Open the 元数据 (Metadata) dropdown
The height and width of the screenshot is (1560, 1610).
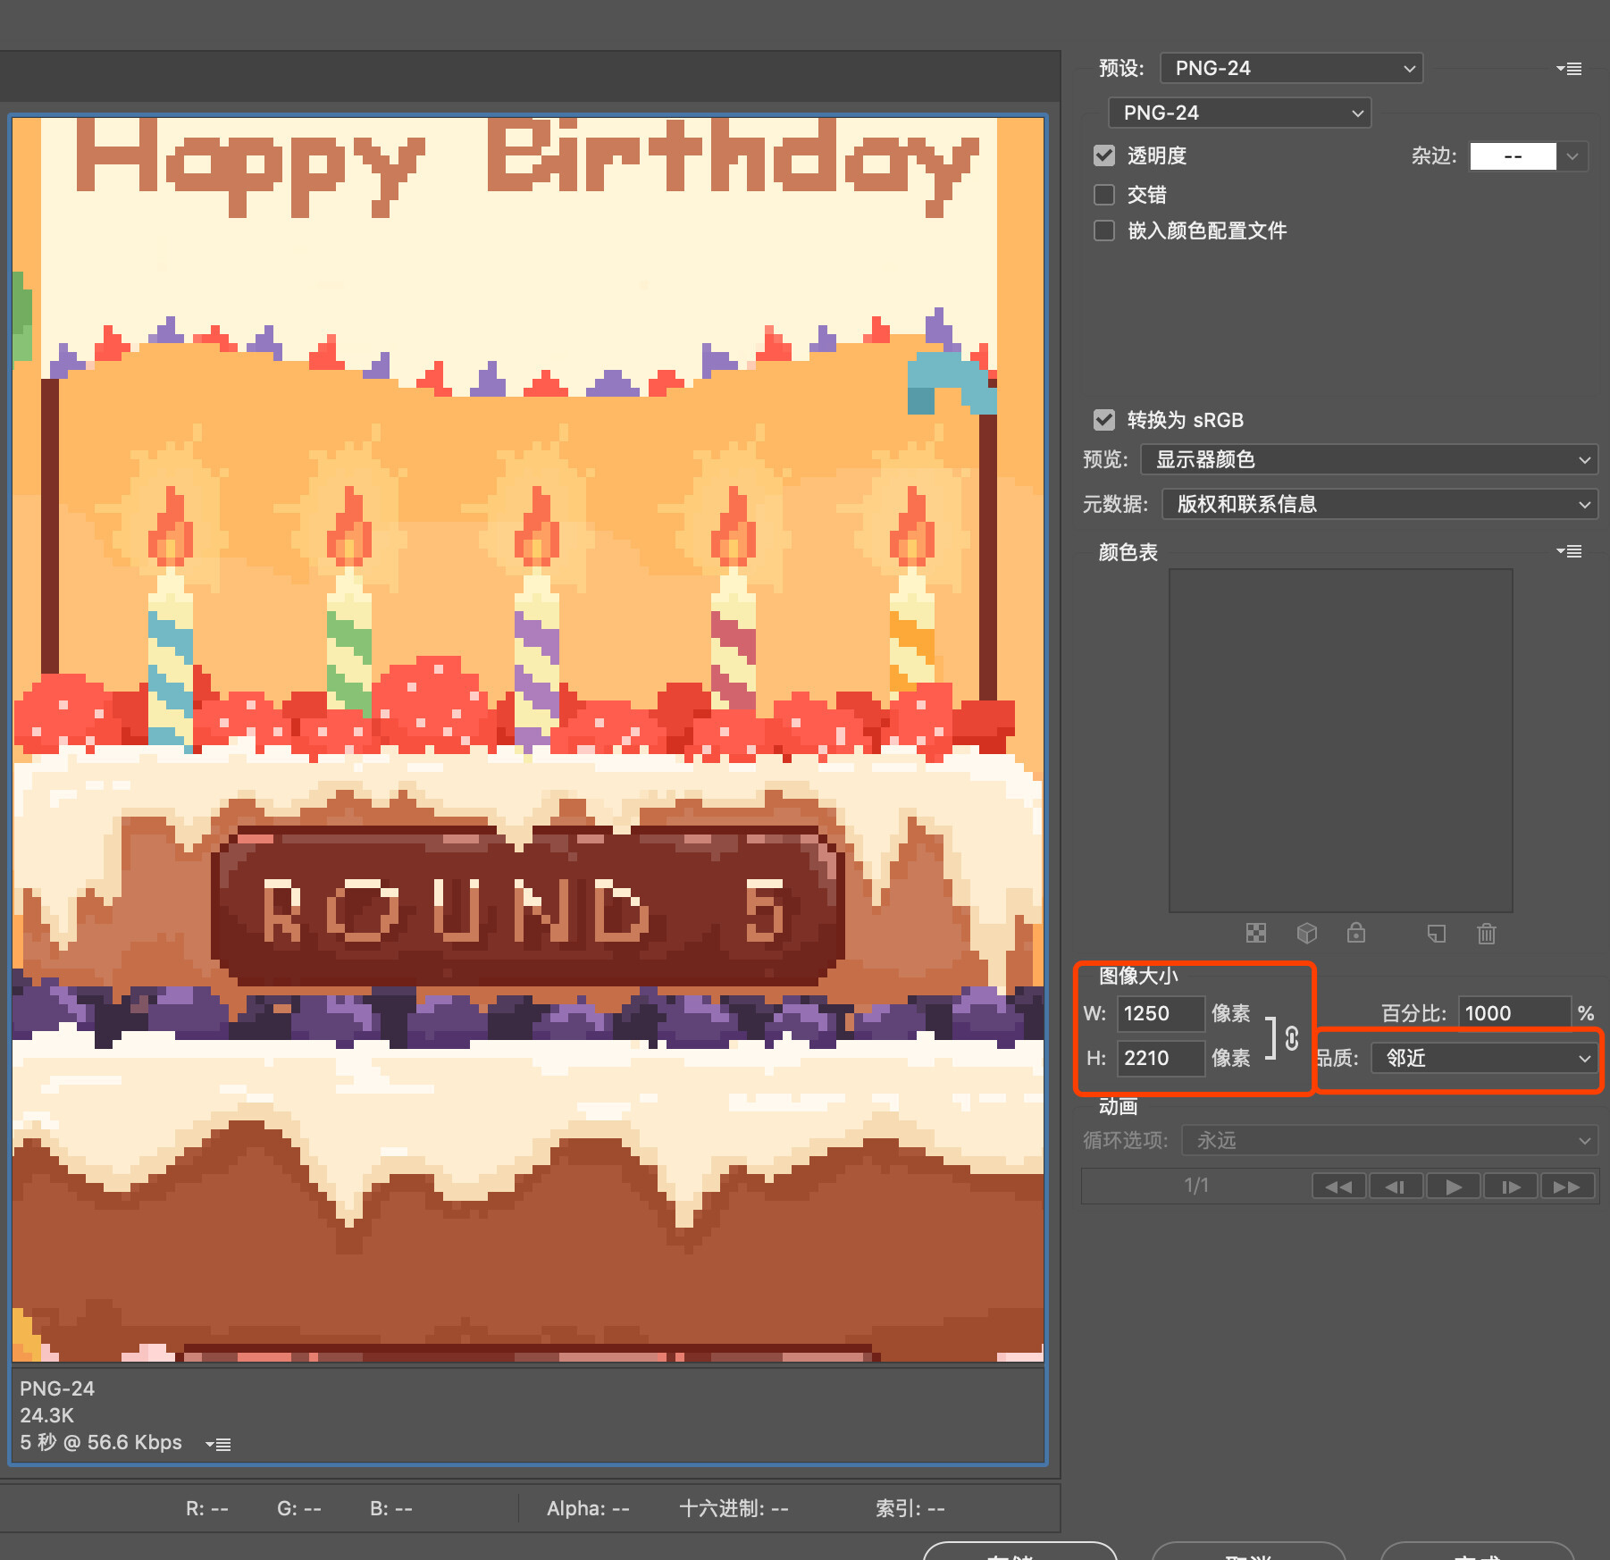[1379, 505]
